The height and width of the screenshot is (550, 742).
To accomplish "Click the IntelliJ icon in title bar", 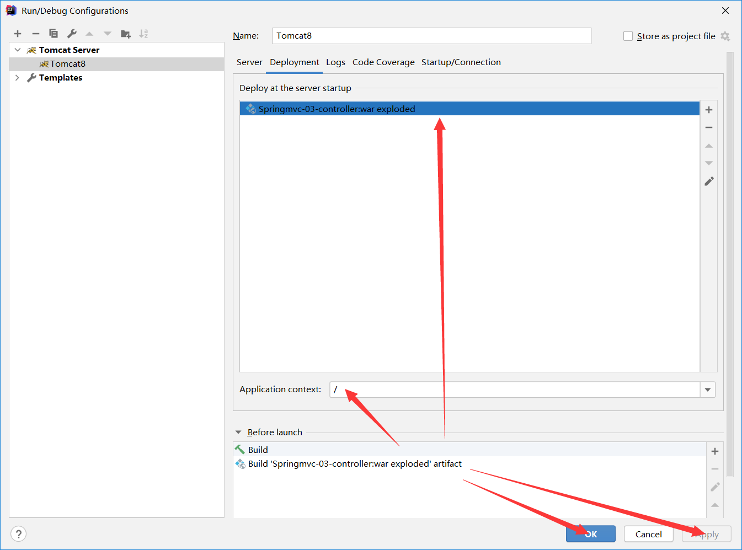I will (10, 10).
